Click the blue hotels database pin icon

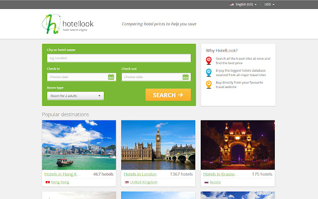pyautogui.click(x=209, y=73)
